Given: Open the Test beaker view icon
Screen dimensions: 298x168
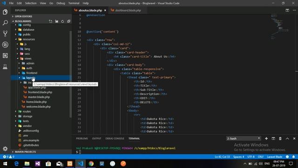Looking at the screenshot, I should [x=5, y=66].
